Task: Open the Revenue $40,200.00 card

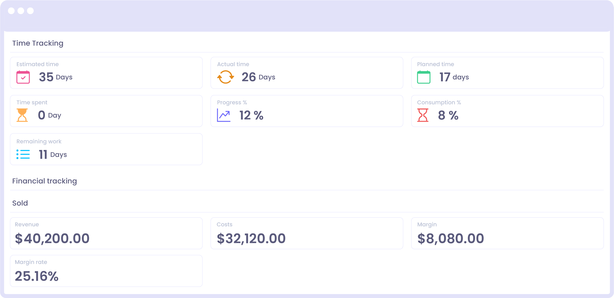Action: (x=106, y=233)
